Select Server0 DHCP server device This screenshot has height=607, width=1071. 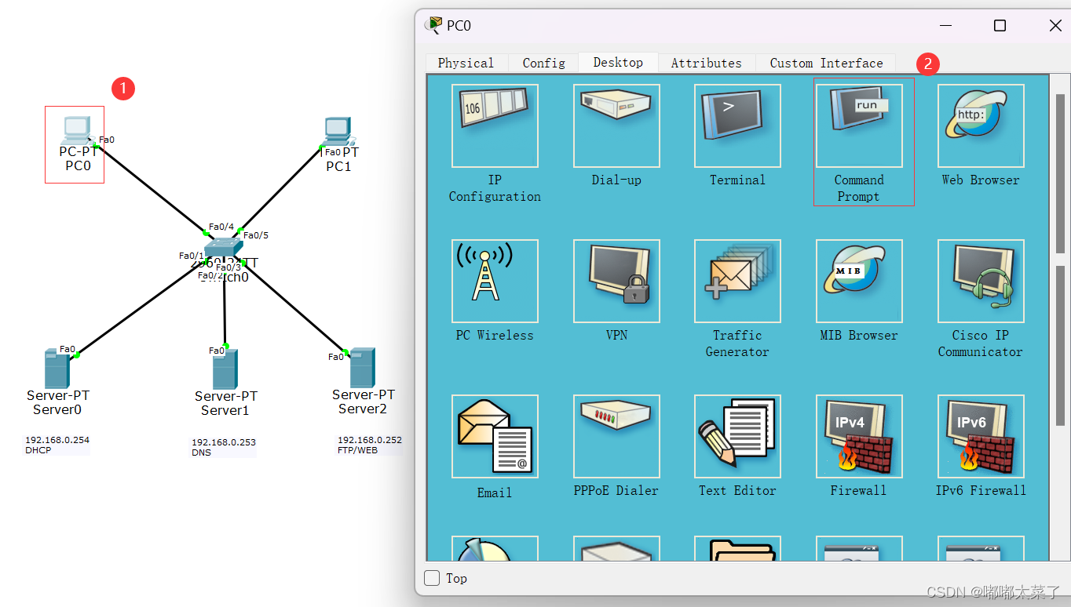(x=57, y=369)
